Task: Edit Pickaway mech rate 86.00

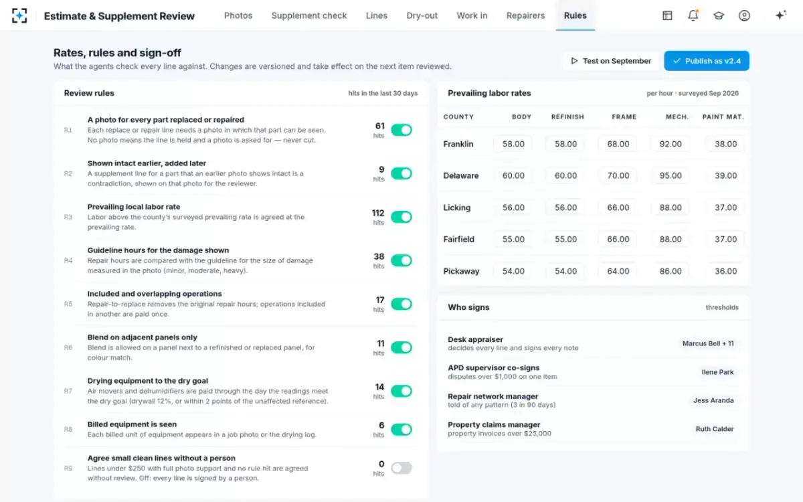Action: click(671, 271)
